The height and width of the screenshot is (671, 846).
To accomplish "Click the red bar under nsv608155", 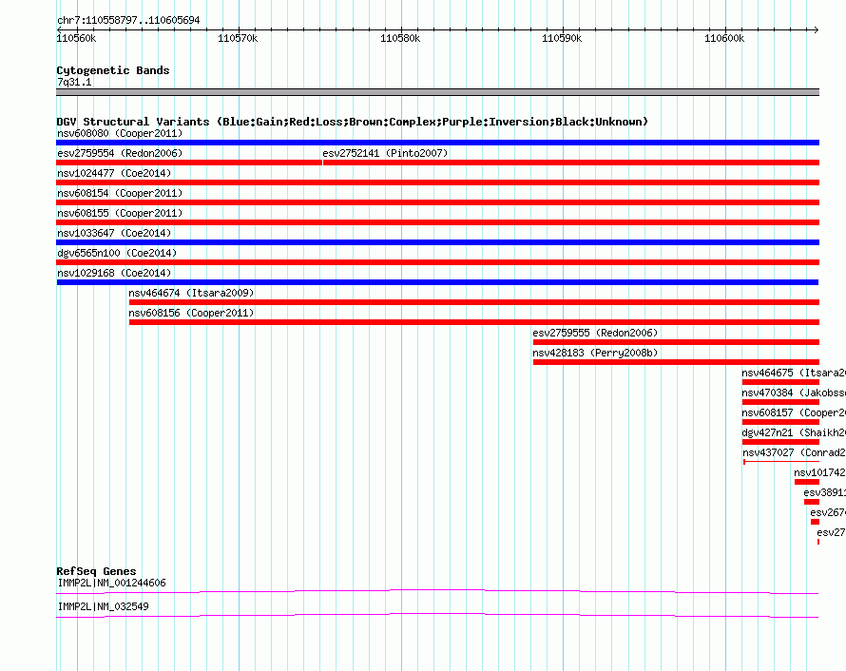I will (437, 222).
